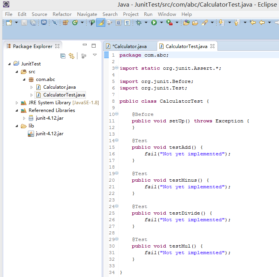Fold the testMinus method at line 19
This screenshot has height=277, width=279.
117,173
